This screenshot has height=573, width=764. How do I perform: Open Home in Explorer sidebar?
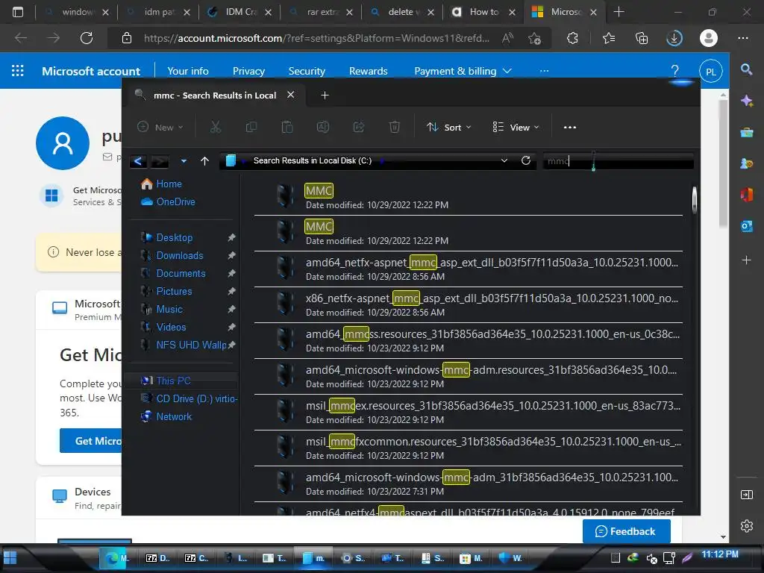161,184
